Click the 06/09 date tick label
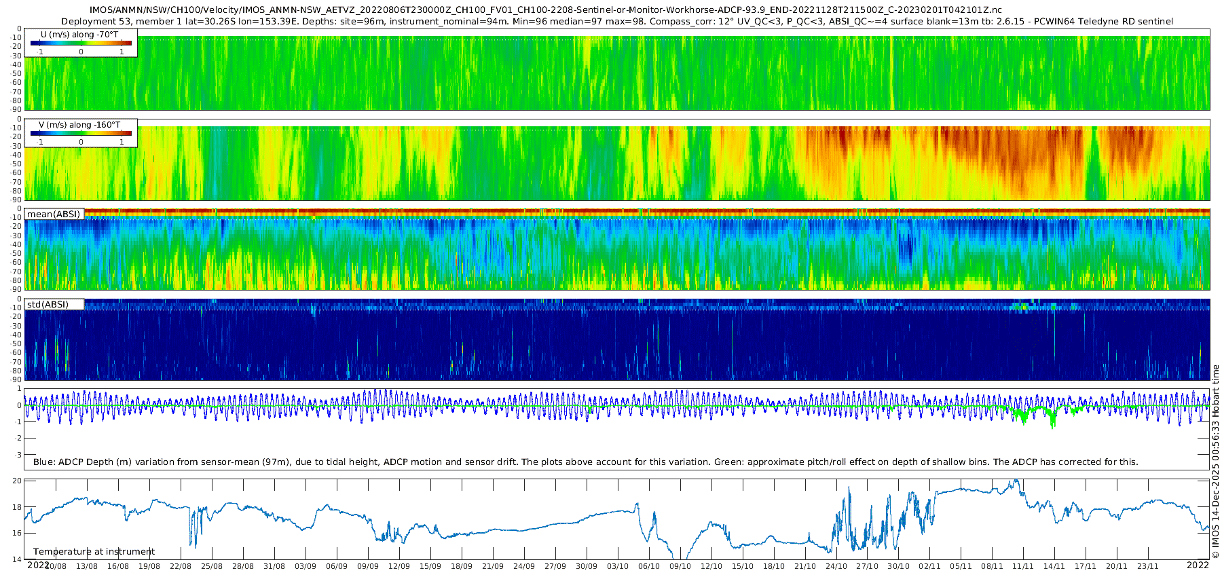Viewport: 1222px width, 577px height. (x=337, y=566)
